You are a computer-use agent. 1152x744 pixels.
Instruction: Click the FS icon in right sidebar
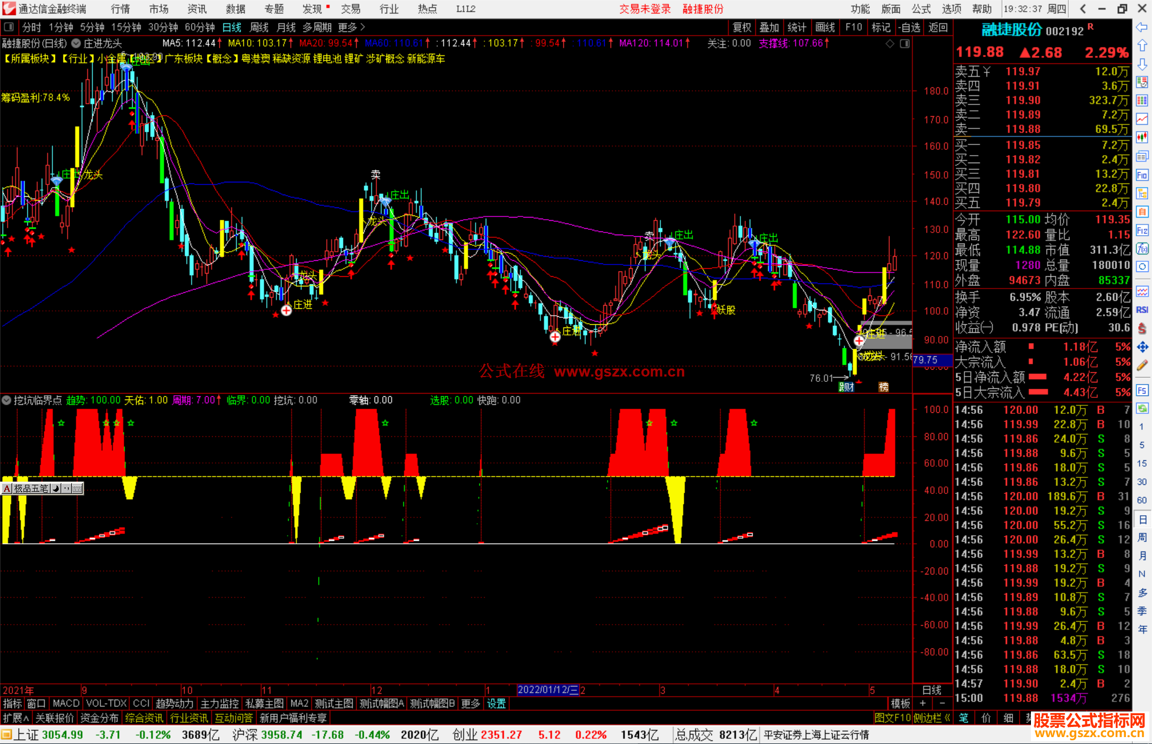point(1142,390)
